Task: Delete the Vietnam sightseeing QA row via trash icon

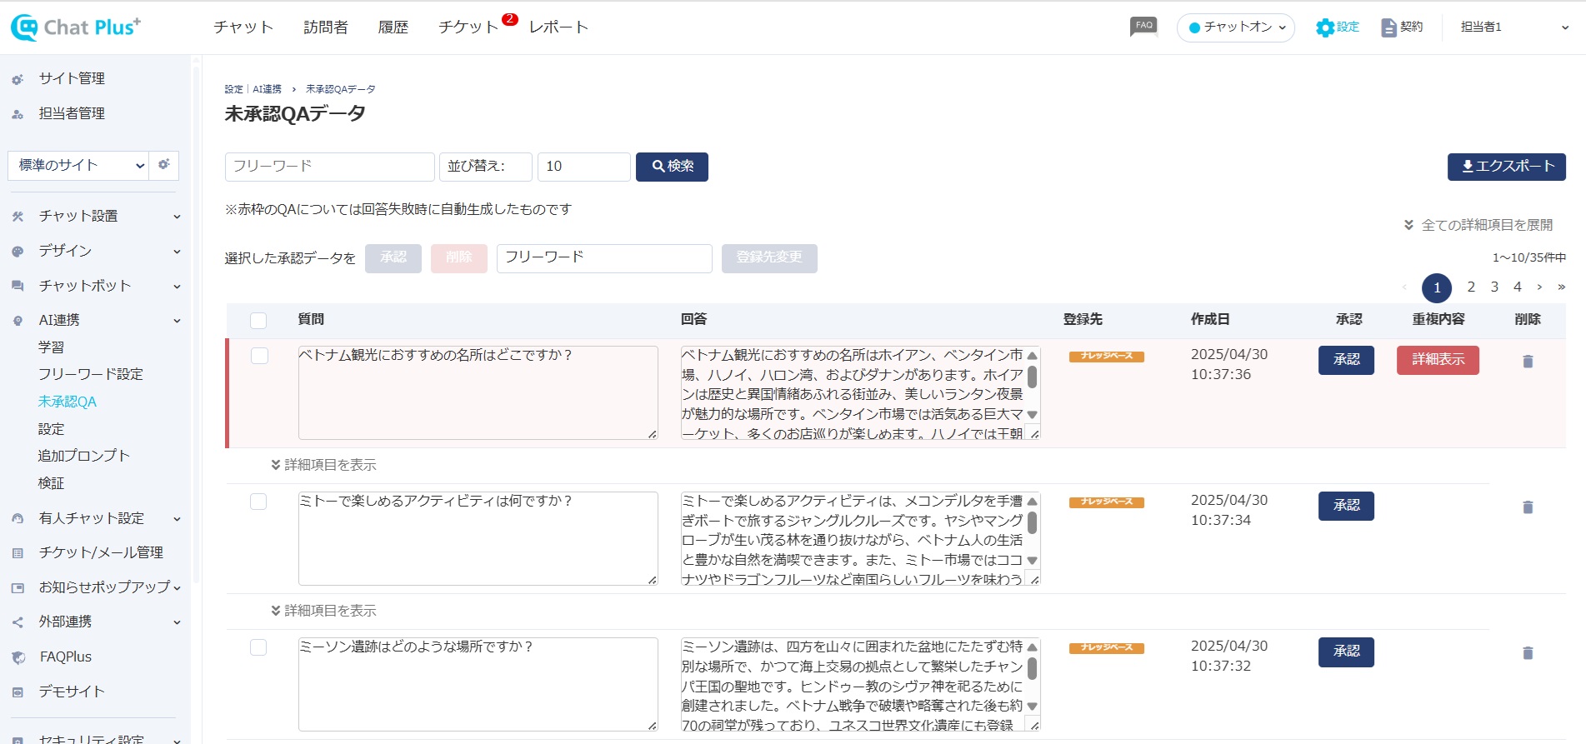Action: pos(1528,362)
